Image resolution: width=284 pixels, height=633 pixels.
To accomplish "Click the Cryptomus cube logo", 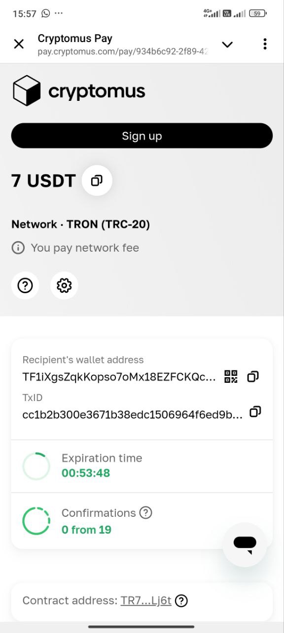I will (27, 90).
